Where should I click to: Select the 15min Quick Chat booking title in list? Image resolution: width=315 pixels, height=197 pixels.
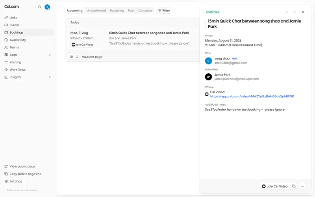click(149, 33)
